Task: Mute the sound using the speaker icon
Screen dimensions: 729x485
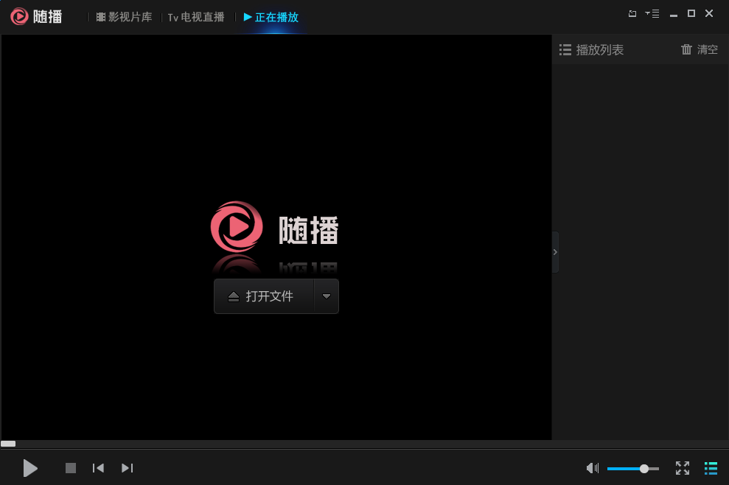Action: tap(593, 468)
